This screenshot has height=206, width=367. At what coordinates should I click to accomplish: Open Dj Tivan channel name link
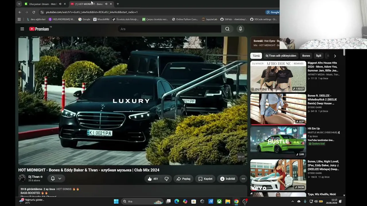click(34, 177)
